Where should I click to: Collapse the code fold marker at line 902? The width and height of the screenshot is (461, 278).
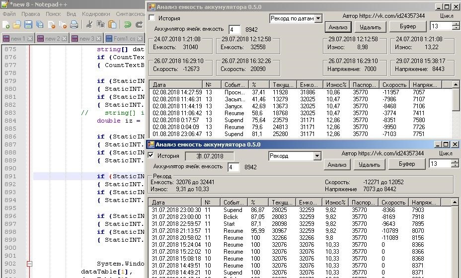pyautogui.click(x=29, y=264)
